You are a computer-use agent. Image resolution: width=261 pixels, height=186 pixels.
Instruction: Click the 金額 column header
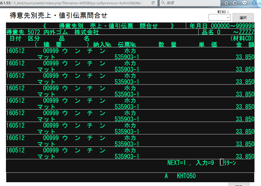tap(245, 45)
